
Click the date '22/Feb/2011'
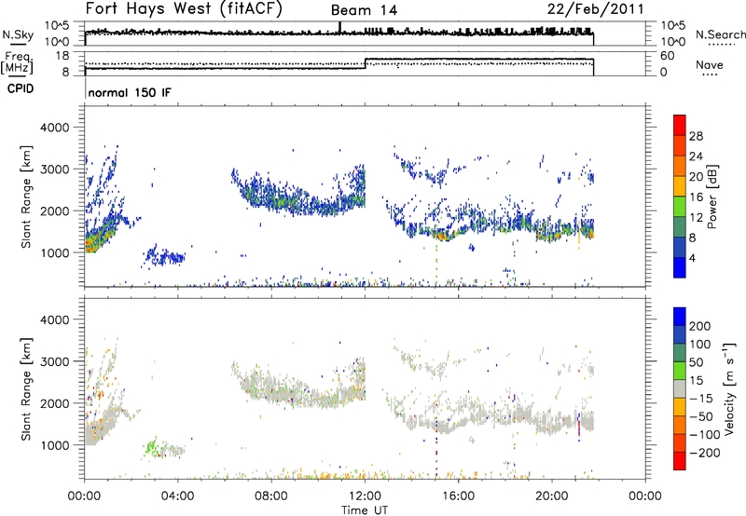click(596, 8)
